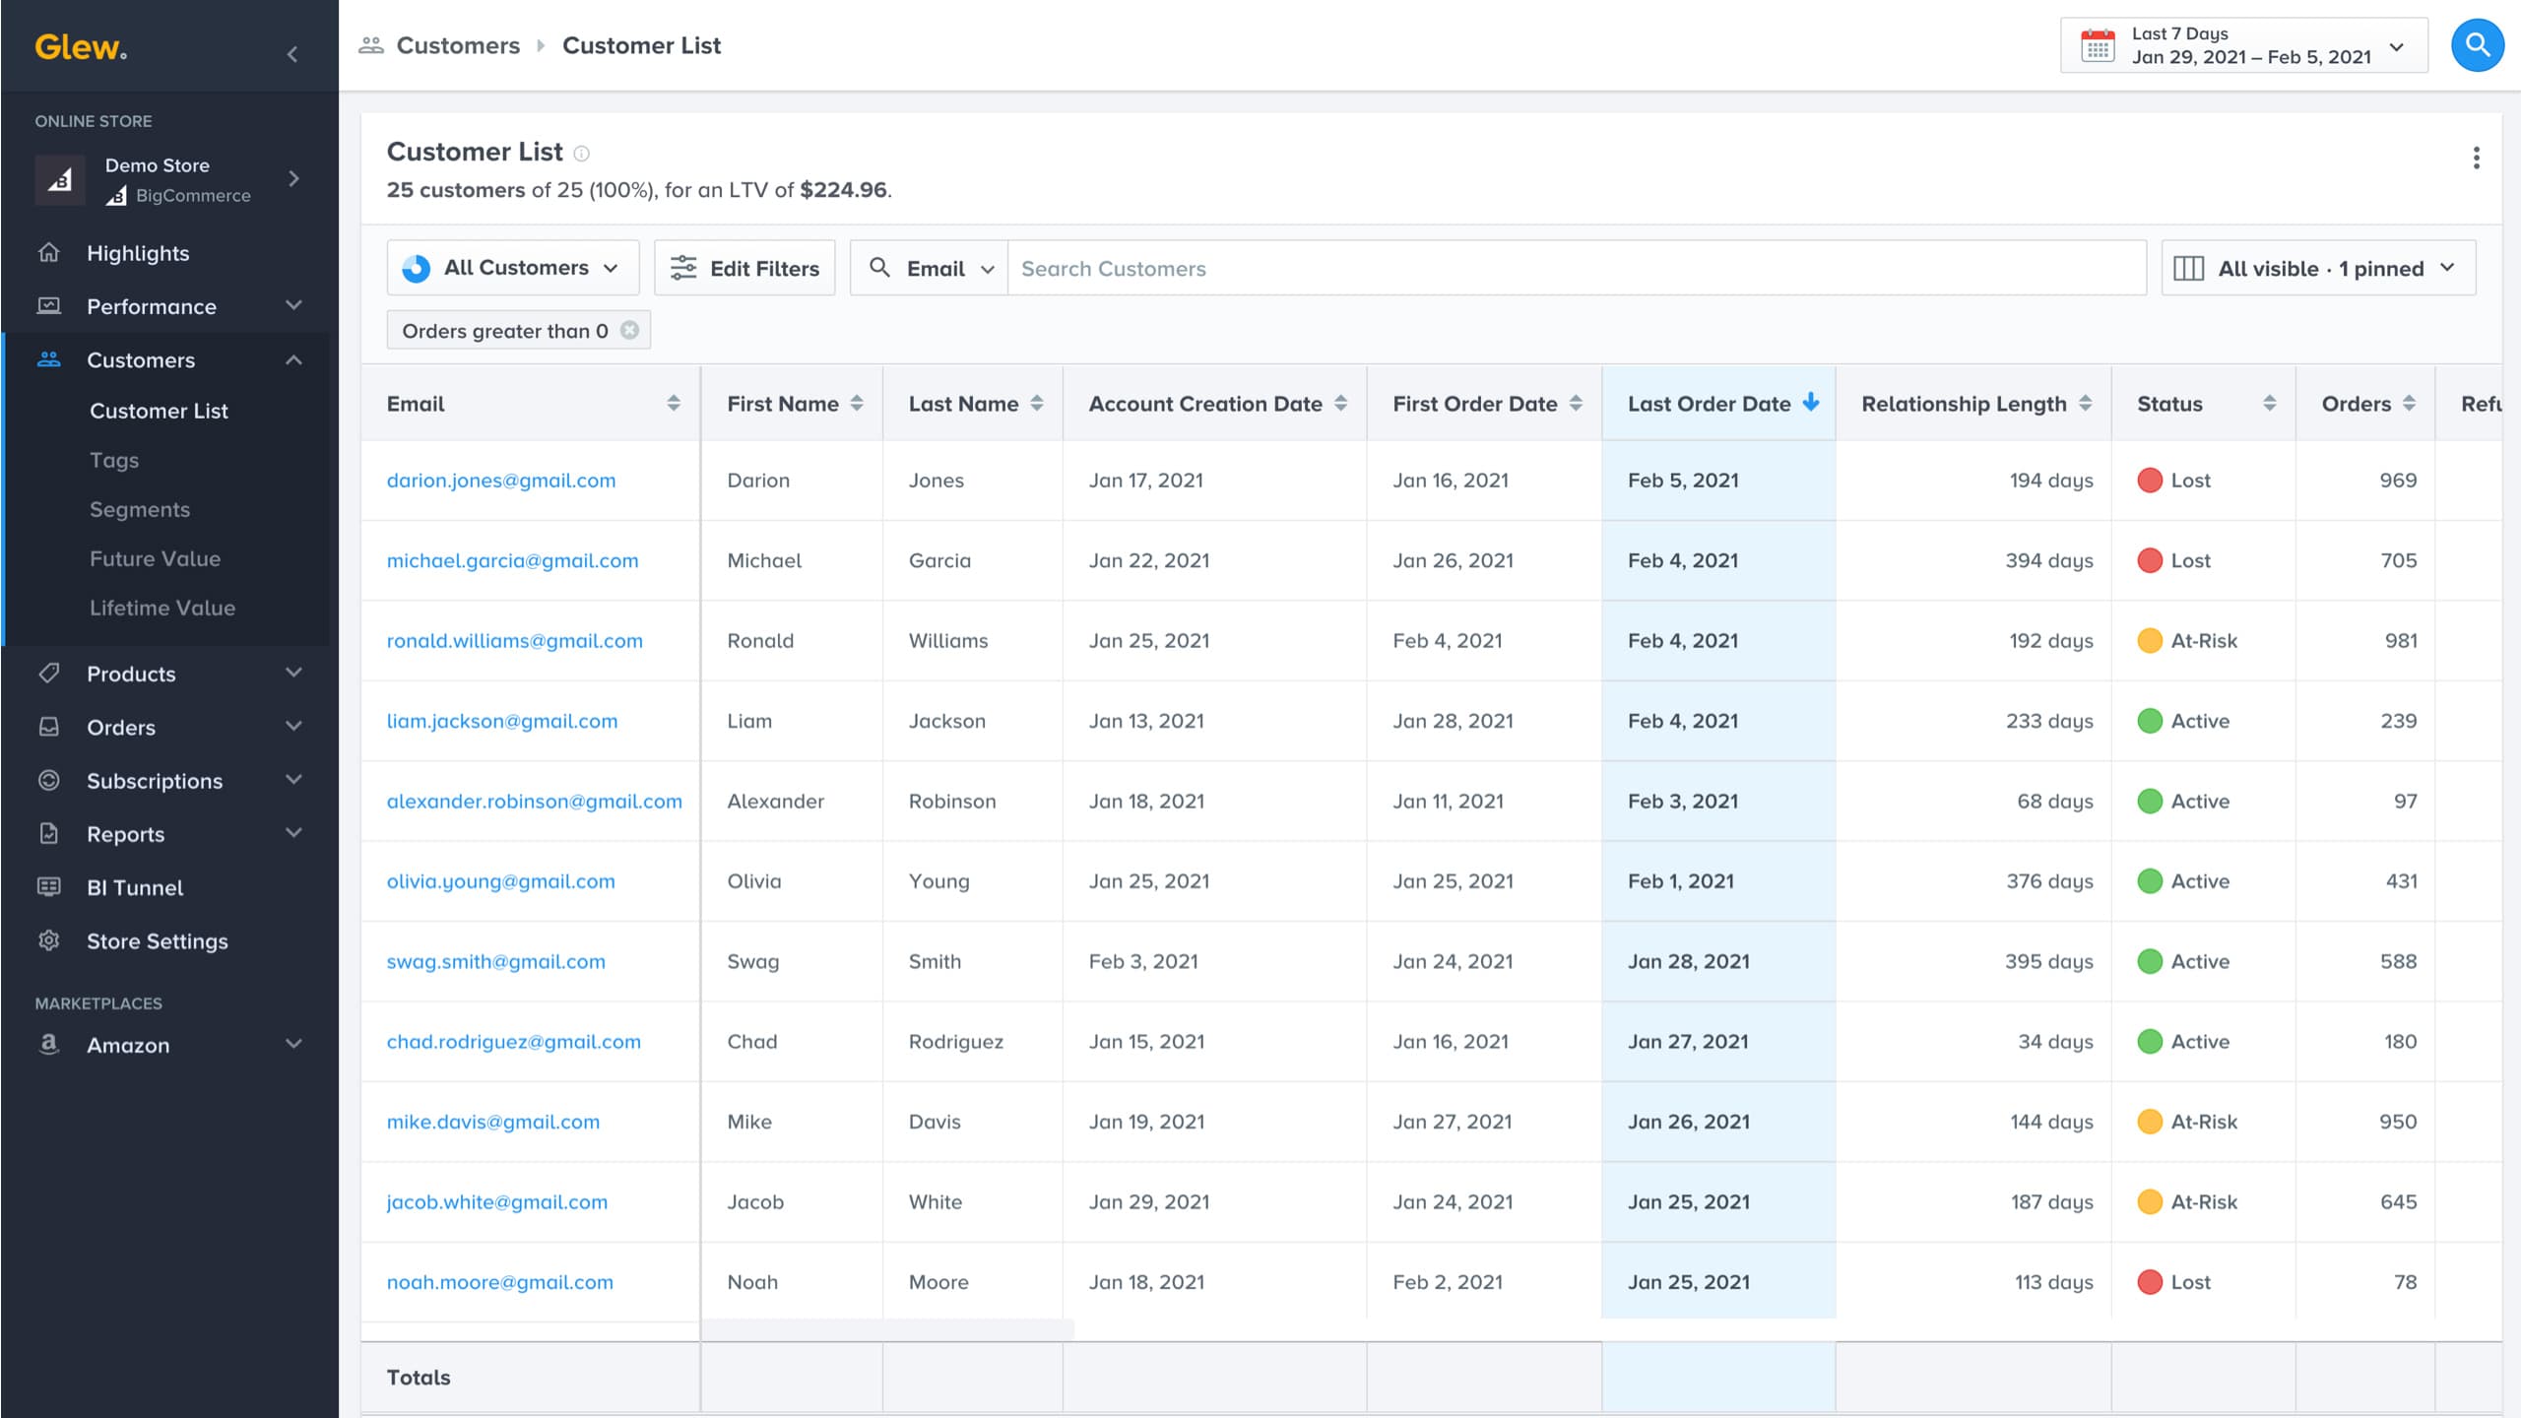This screenshot has width=2521, height=1418.
Task: Open the Segments sidebar item
Action: pos(140,509)
